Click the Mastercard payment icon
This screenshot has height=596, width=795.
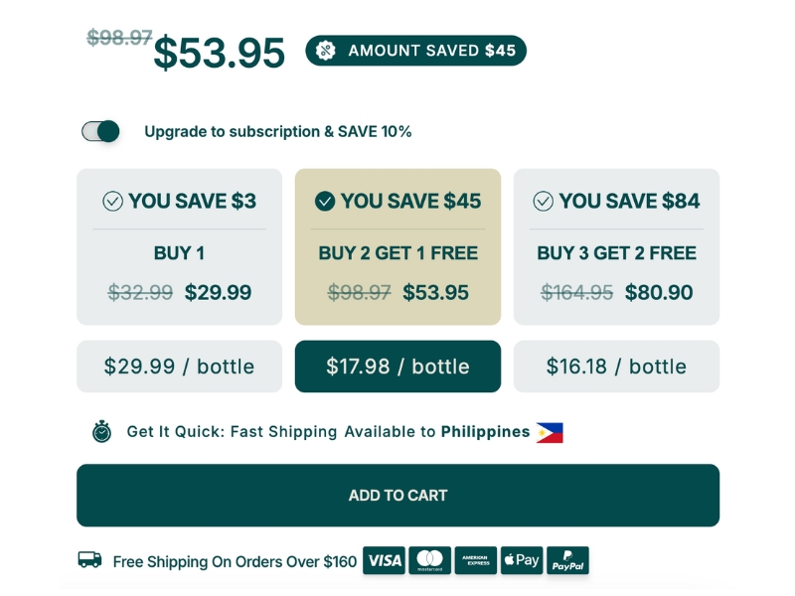[x=429, y=560]
